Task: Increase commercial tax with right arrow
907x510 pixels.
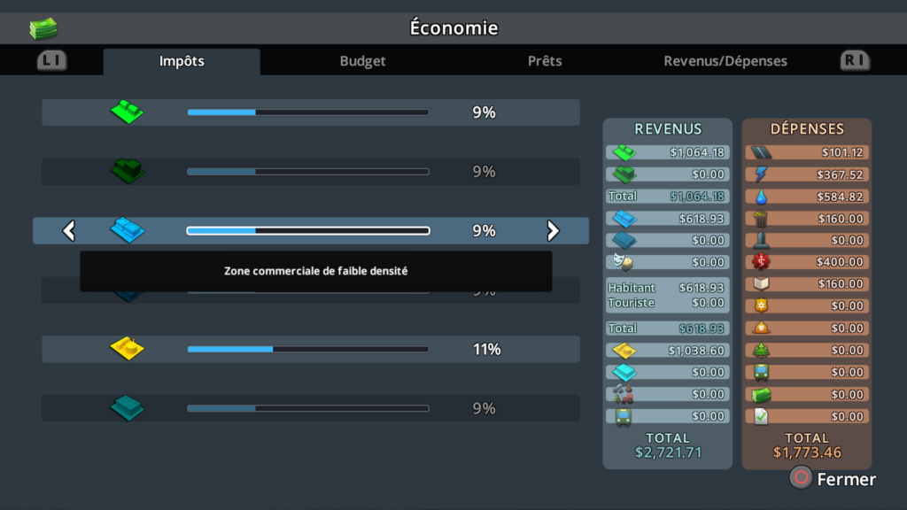Action: [553, 231]
